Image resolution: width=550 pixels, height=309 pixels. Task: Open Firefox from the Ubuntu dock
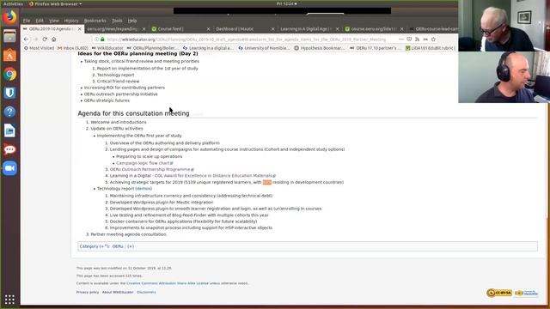(9, 17)
